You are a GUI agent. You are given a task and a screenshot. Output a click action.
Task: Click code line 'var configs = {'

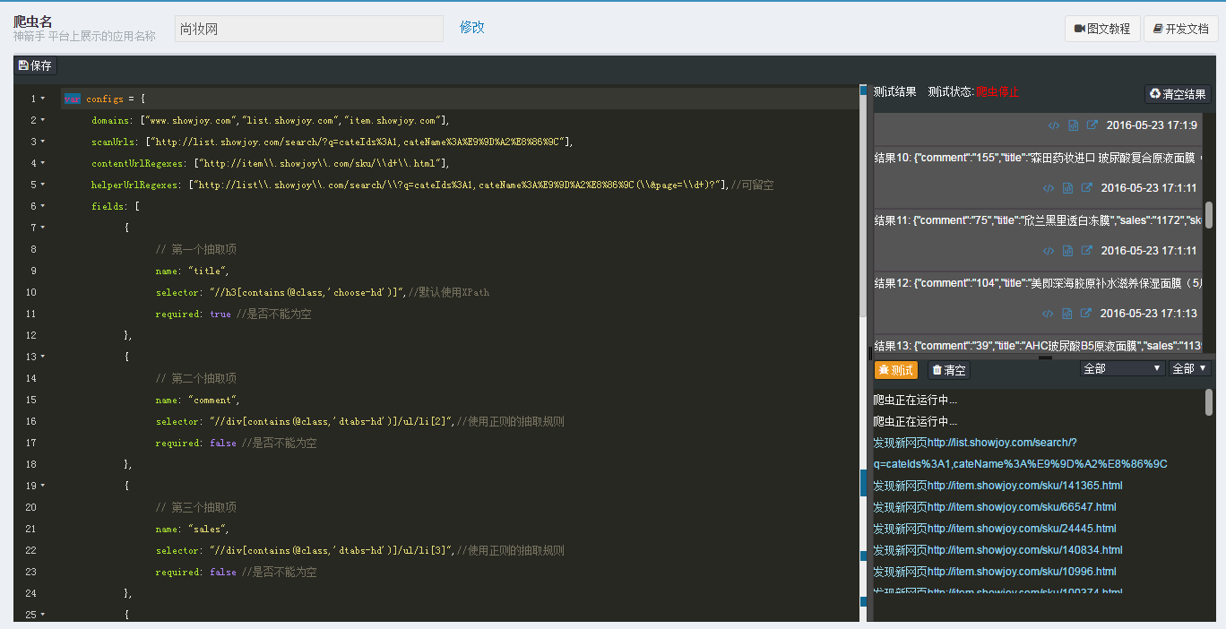pos(104,99)
